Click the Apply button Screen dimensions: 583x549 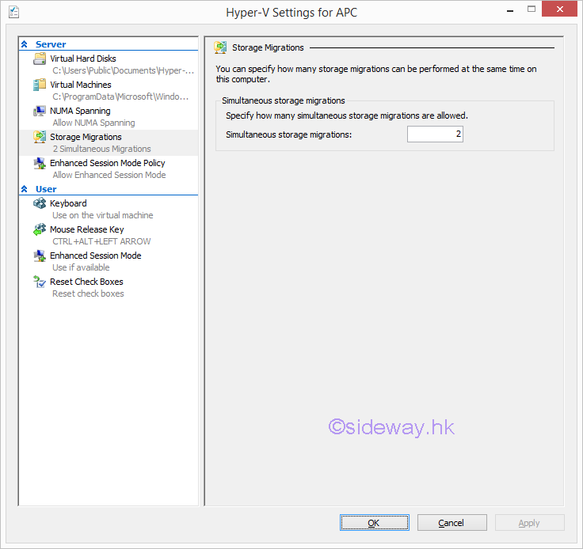pyautogui.click(x=529, y=523)
